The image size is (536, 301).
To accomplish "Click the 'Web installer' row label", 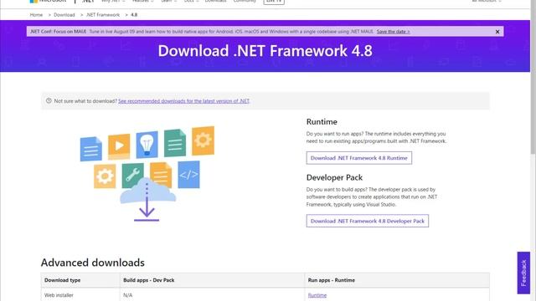I will 59,295.
